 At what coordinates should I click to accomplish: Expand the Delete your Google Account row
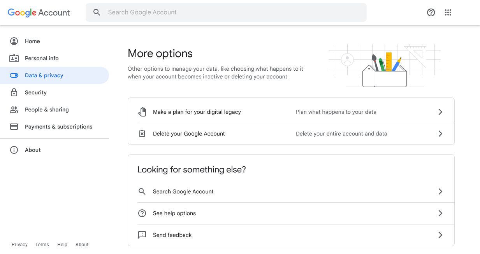440,133
